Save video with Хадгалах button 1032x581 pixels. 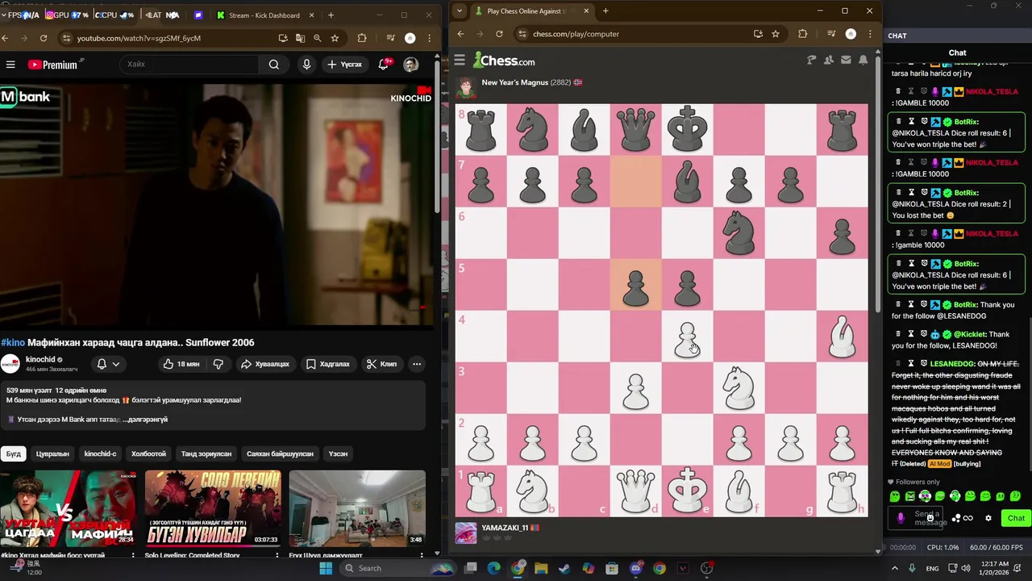pyautogui.click(x=328, y=364)
